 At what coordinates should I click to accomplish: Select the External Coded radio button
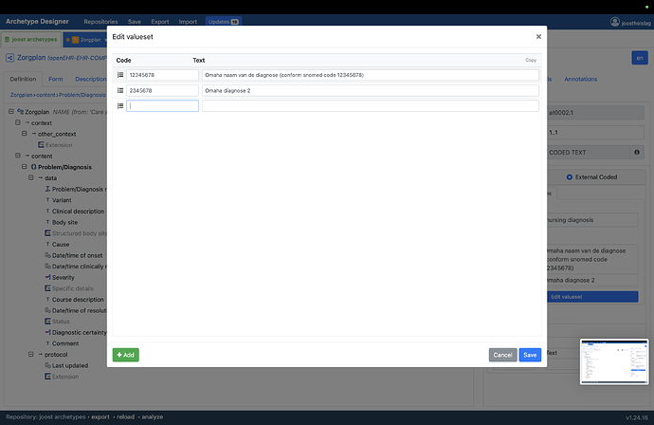569,176
